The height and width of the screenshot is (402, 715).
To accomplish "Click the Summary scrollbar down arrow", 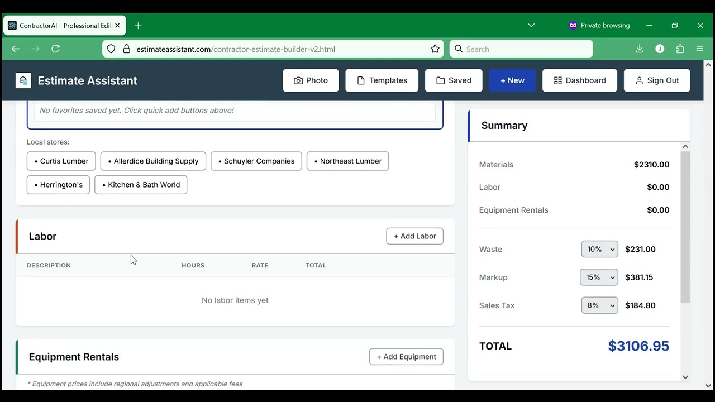I will (x=685, y=377).
